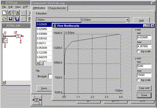
Task: Click the x-axis max input field
Action: click(144, 46)
